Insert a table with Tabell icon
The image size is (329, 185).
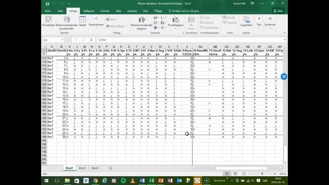(x=82, y=21)
